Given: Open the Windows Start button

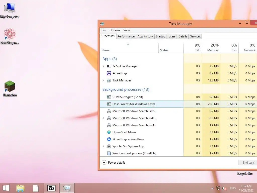Looking at the screenshot, I should pyautogui.click(x=6, y=188).
